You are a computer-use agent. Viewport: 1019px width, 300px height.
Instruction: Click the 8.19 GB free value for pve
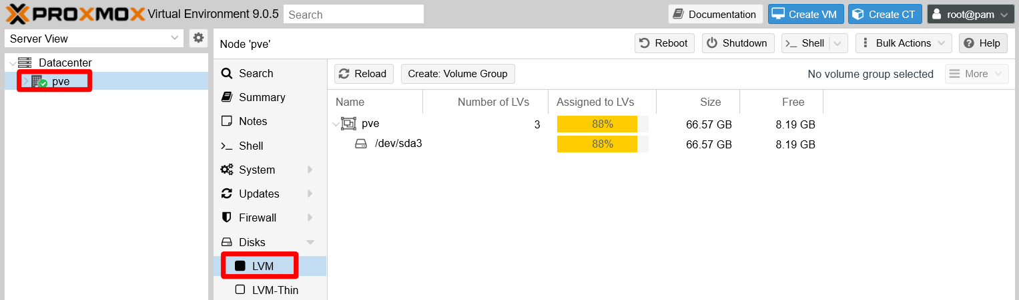(795, 124)
